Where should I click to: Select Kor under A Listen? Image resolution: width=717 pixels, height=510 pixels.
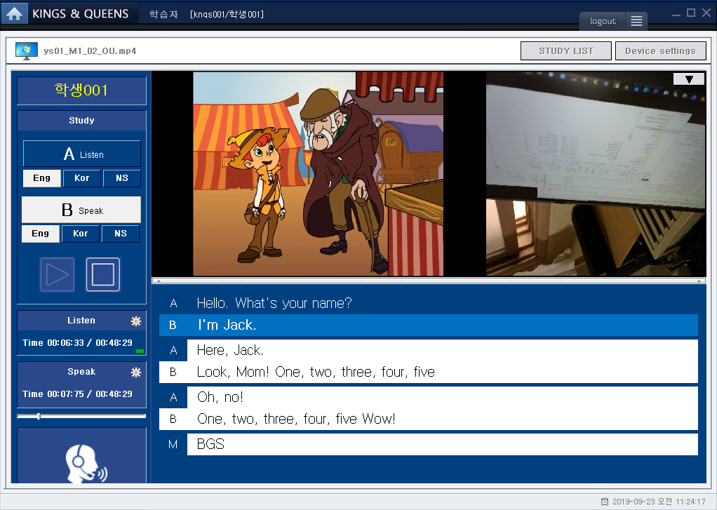82,178
